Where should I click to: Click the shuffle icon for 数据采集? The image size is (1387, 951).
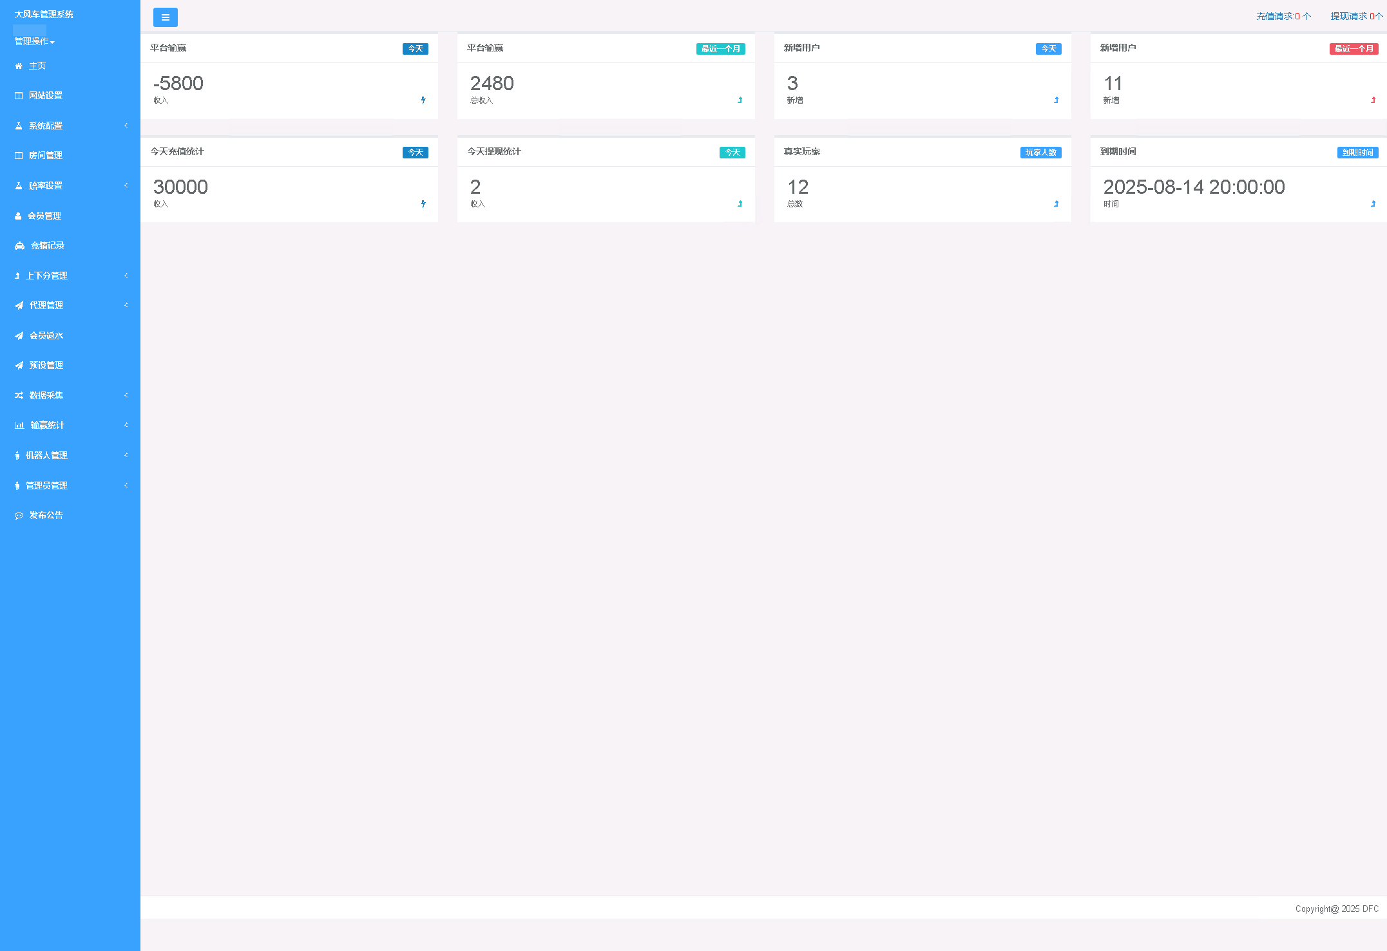pos(19,395)
